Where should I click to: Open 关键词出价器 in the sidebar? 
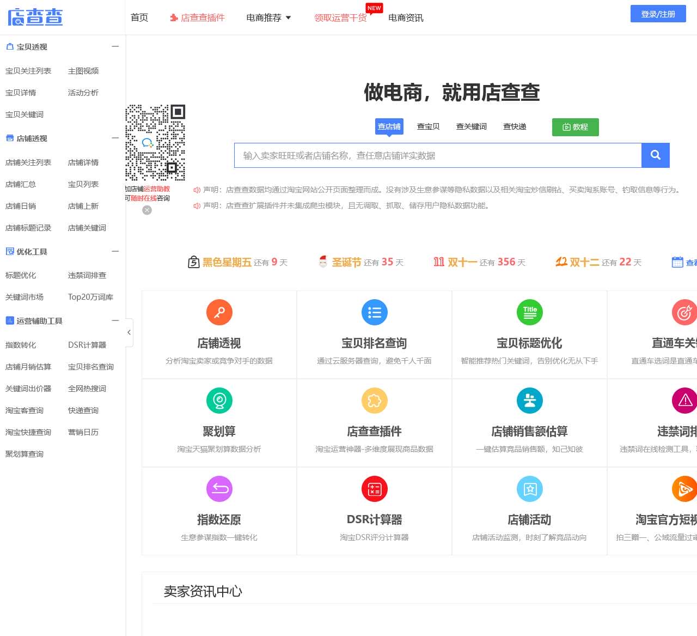point(28,389)
